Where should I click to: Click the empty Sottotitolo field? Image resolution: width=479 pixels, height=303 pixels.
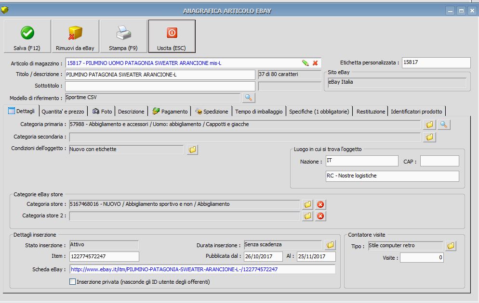160,86
